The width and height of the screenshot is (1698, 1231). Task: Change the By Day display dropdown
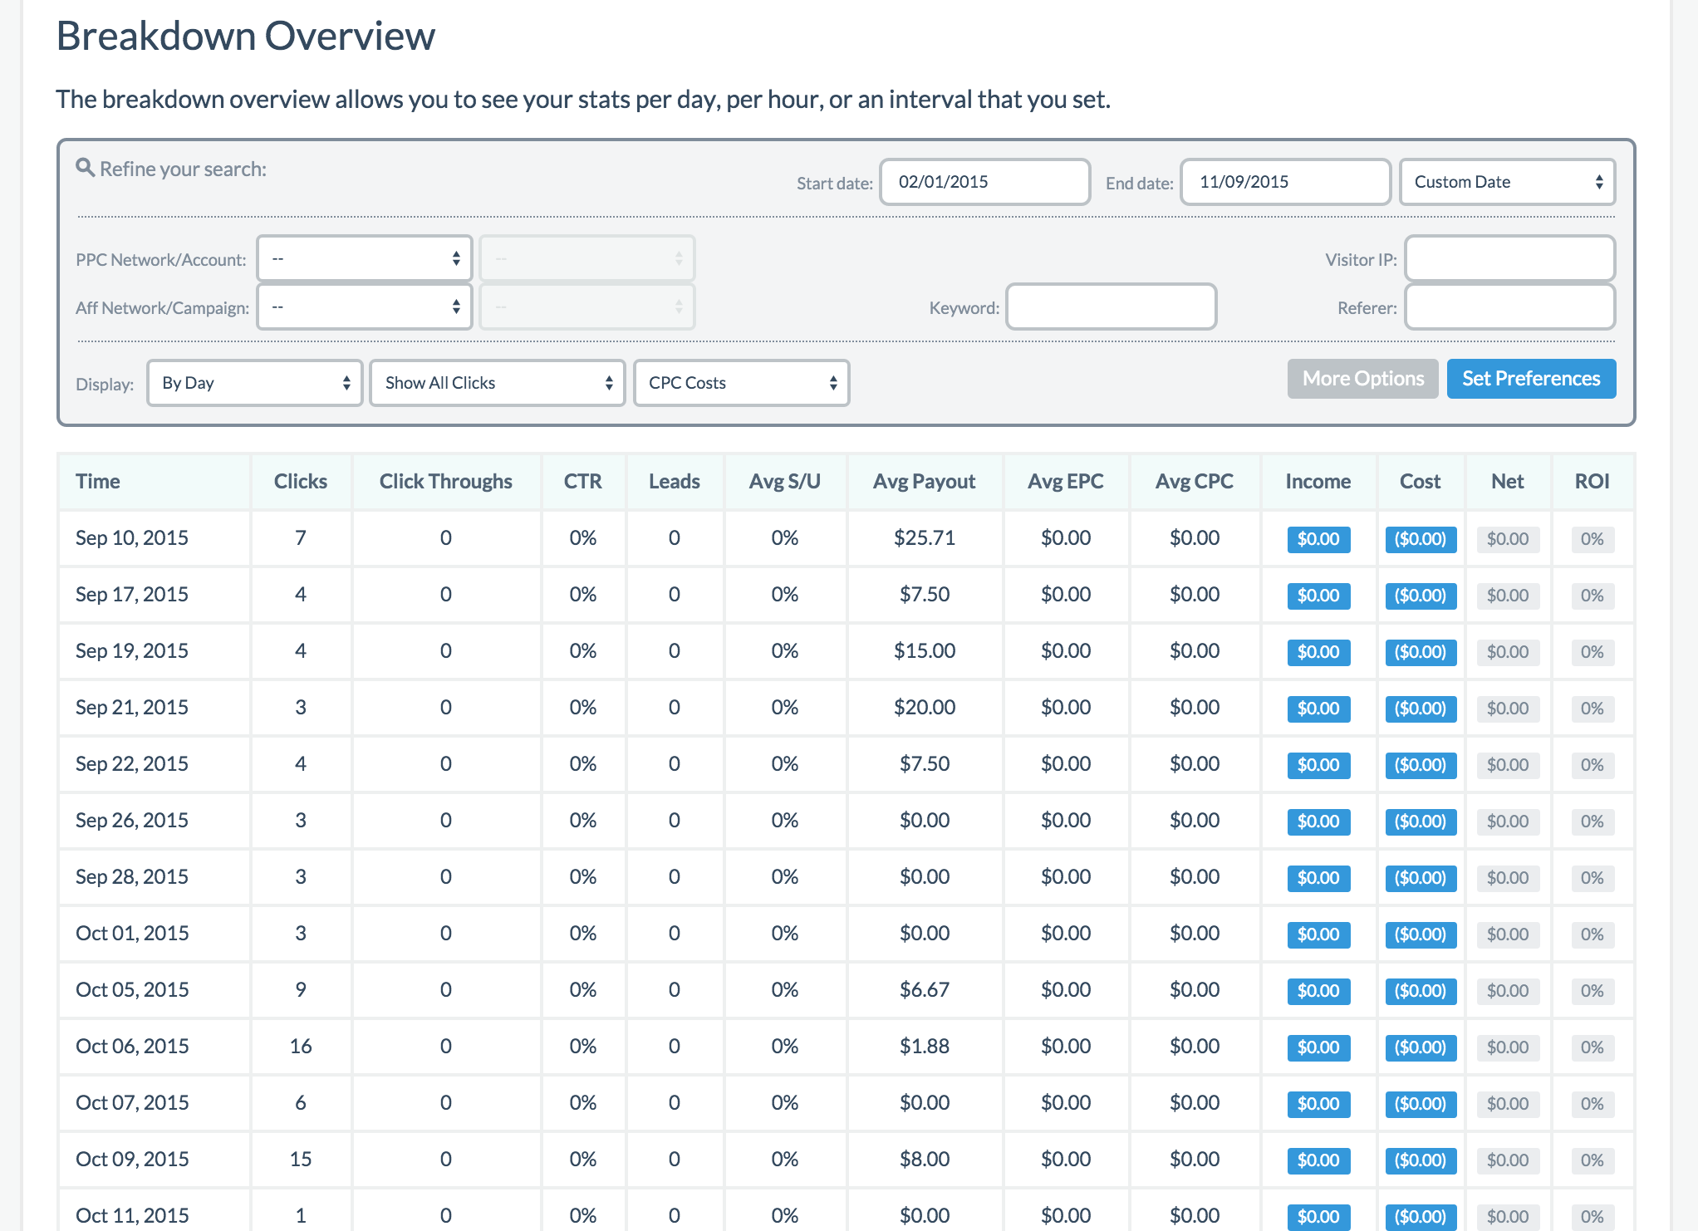point(254,383)
